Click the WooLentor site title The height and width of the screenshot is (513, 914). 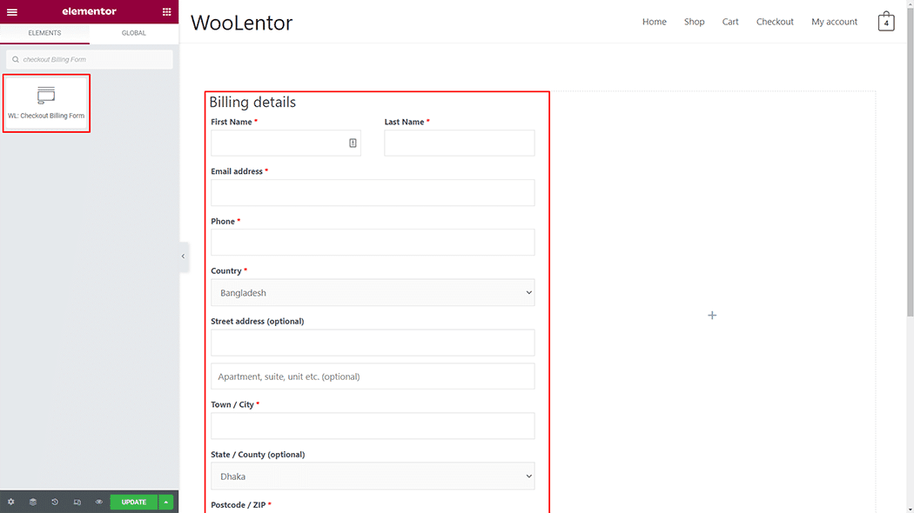pyautogui.click(x=241, y=23)
